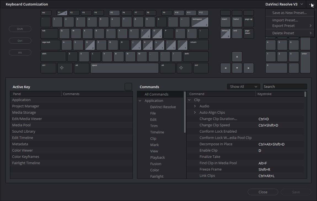Screen dimensions: 317x201
Task: Click the left Windows logo key
Action: [x=65, y=68]
